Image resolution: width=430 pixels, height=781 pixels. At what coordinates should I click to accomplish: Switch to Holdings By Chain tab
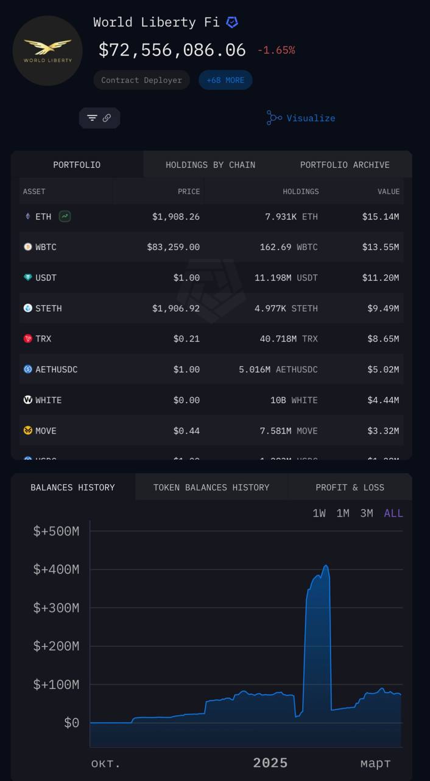[210, 165]
